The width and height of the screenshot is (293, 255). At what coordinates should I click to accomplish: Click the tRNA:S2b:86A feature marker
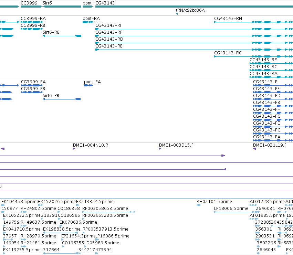[x=177, y=14]
